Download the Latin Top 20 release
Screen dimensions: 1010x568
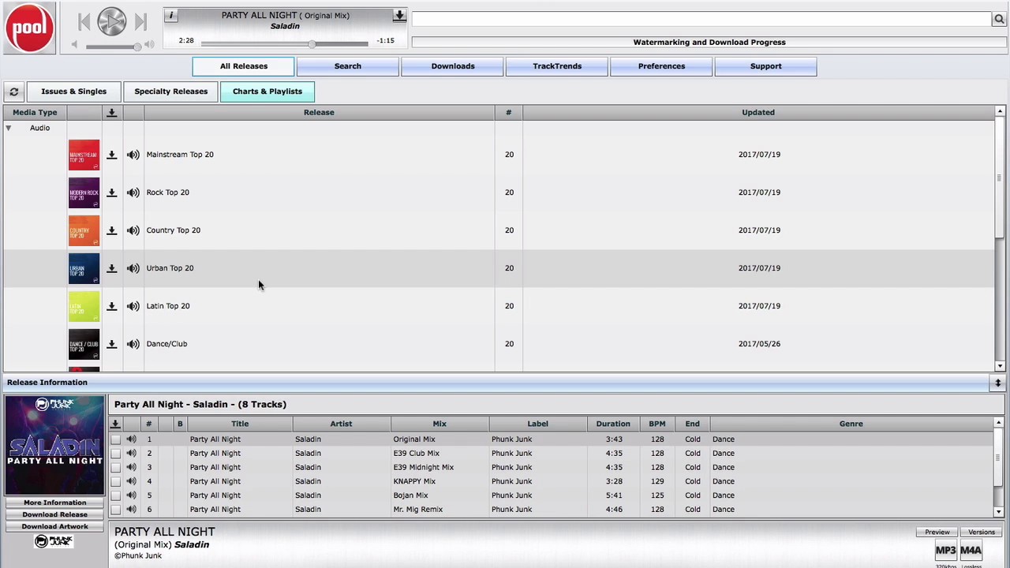pyautogui.click(x=111, y=306)
